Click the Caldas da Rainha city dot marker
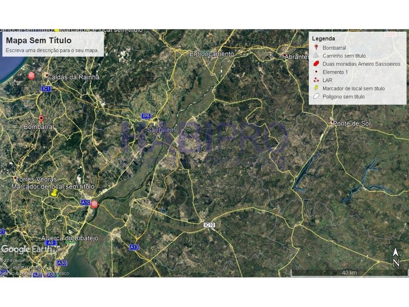Viewport: 409px width, 307px height. [47, 76]
